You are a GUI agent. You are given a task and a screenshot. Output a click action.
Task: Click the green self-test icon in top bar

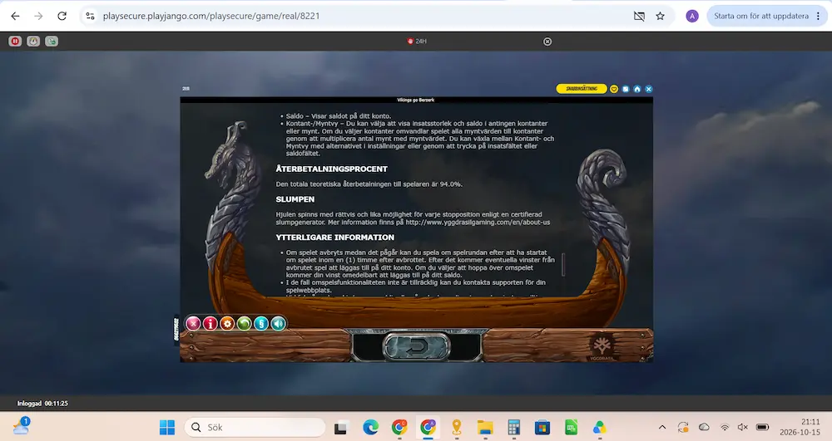(52, 42)
